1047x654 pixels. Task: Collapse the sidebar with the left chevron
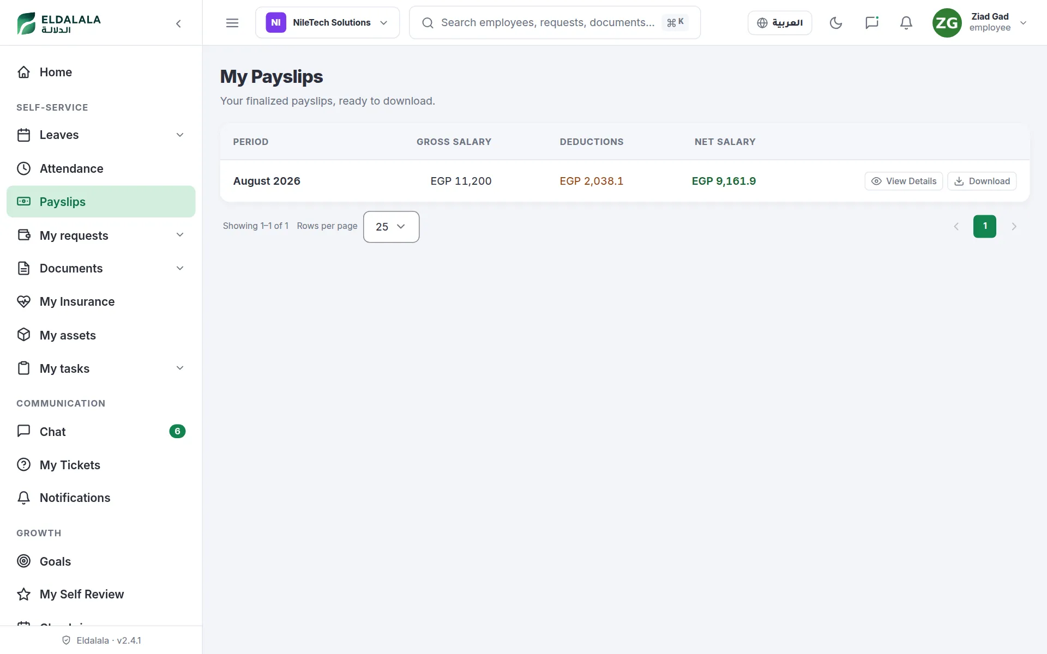178,23
